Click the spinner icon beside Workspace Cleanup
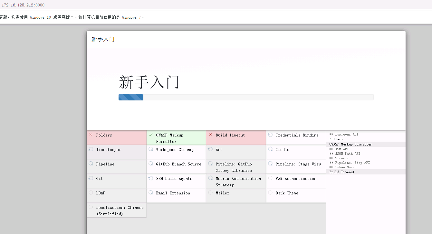The width and height of the screenshot is (432, 234). [151, 149]
